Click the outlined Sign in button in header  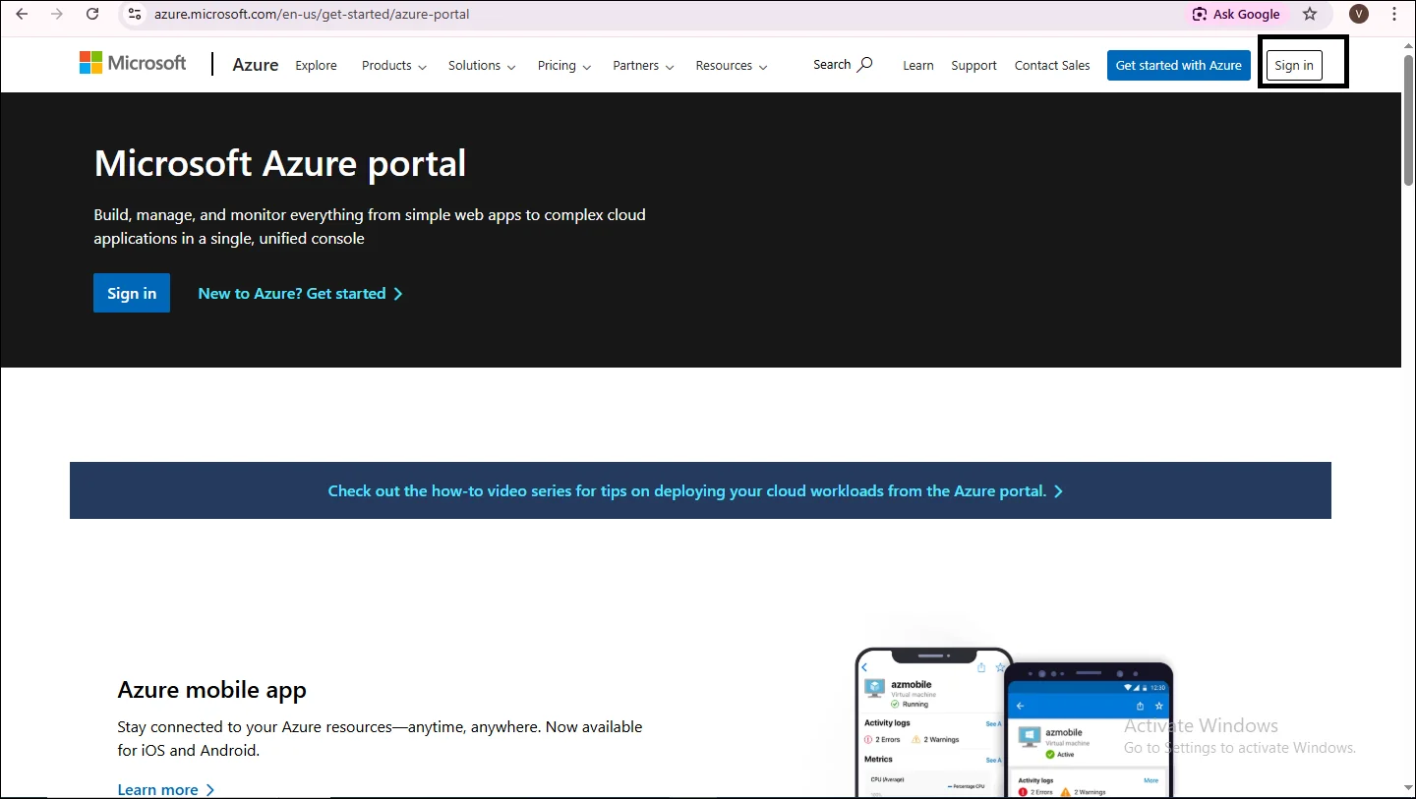1294,66
